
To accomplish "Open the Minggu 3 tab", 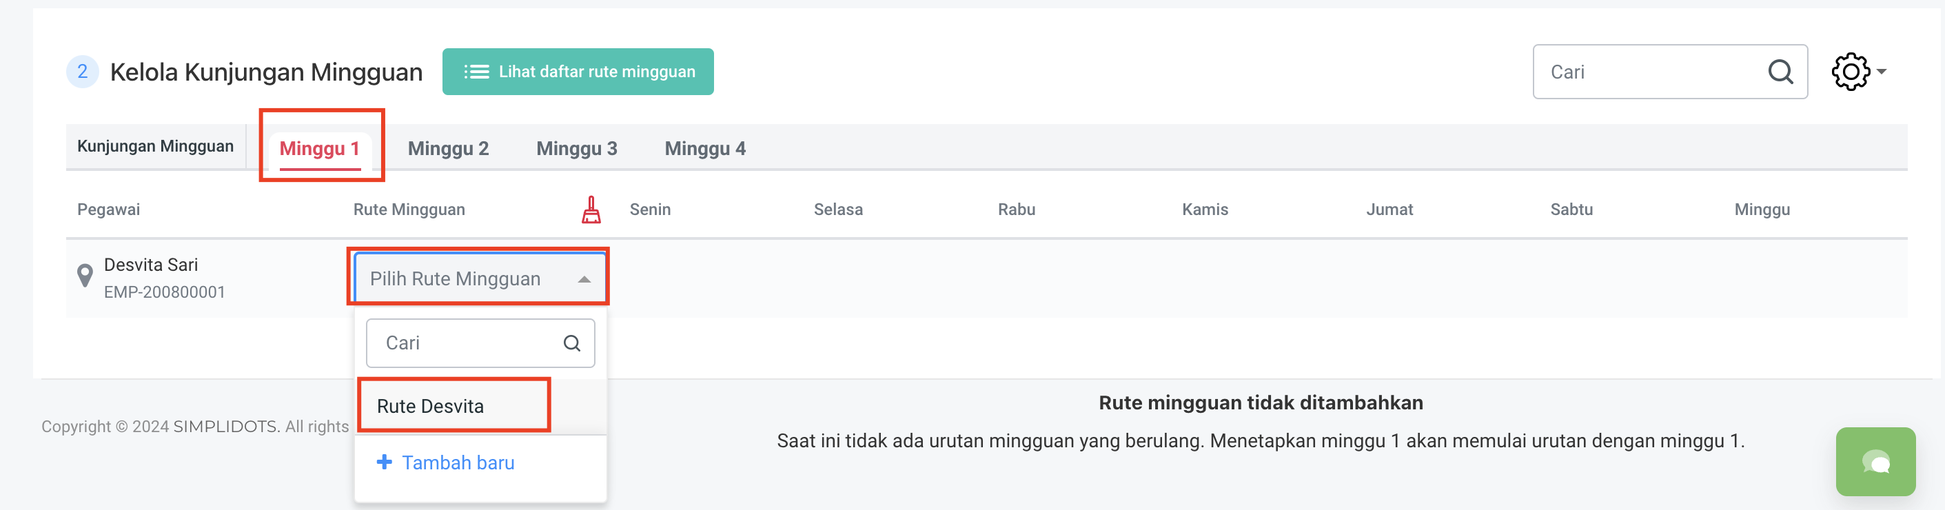I will coord(576,148).
